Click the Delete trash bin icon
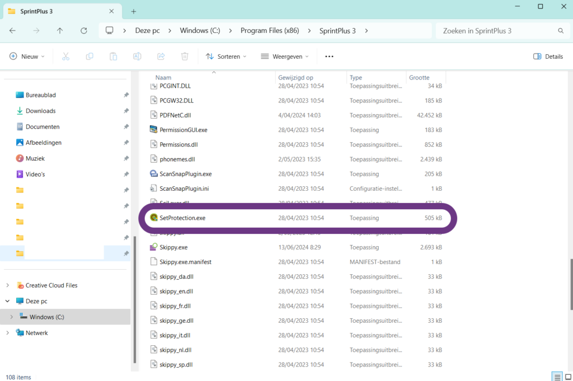Image resolution: width=573 pixels, height=381 pixels. (185, 57)
